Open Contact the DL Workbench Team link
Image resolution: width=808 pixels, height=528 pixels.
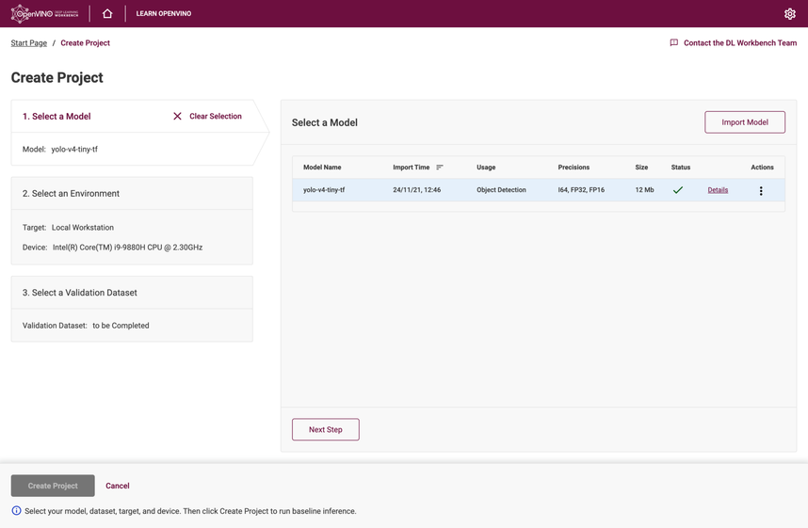tap(739, 42)
